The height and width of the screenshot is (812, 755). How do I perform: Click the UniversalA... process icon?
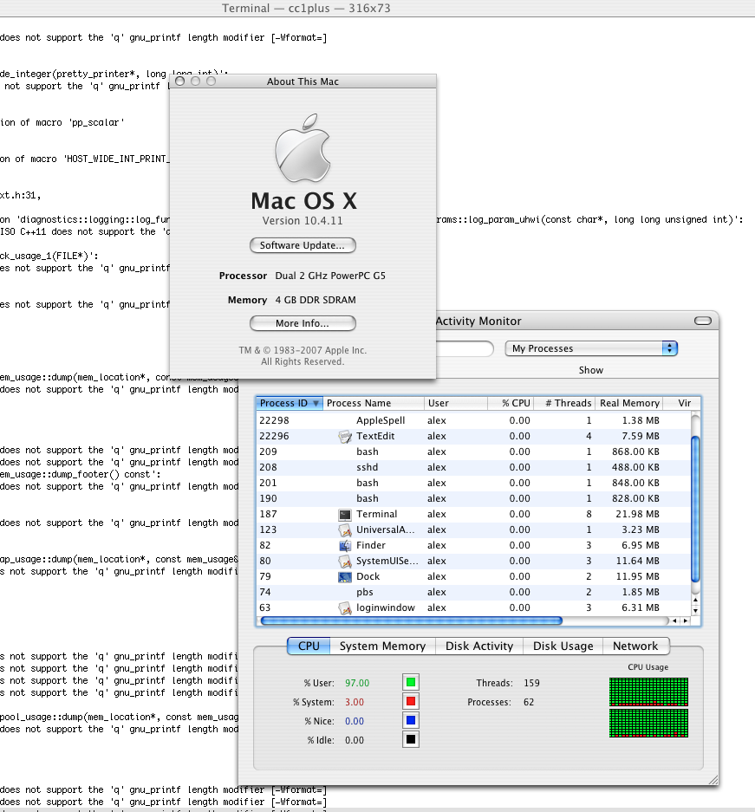click(345, 529)
